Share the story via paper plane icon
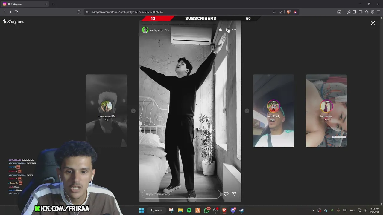This screenshot has width=383, height=215. click(x=234, y=194)
